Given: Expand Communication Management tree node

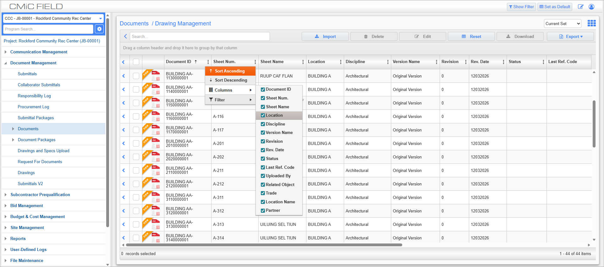Looking at the screenshot, I should tap(6, 52).
